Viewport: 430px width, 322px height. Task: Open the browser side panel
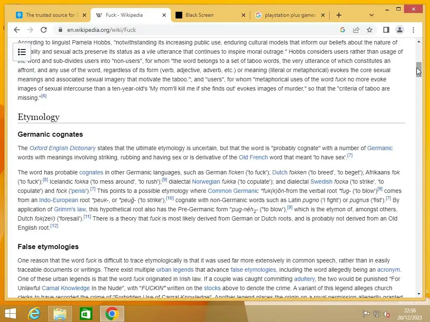[386, 30]
